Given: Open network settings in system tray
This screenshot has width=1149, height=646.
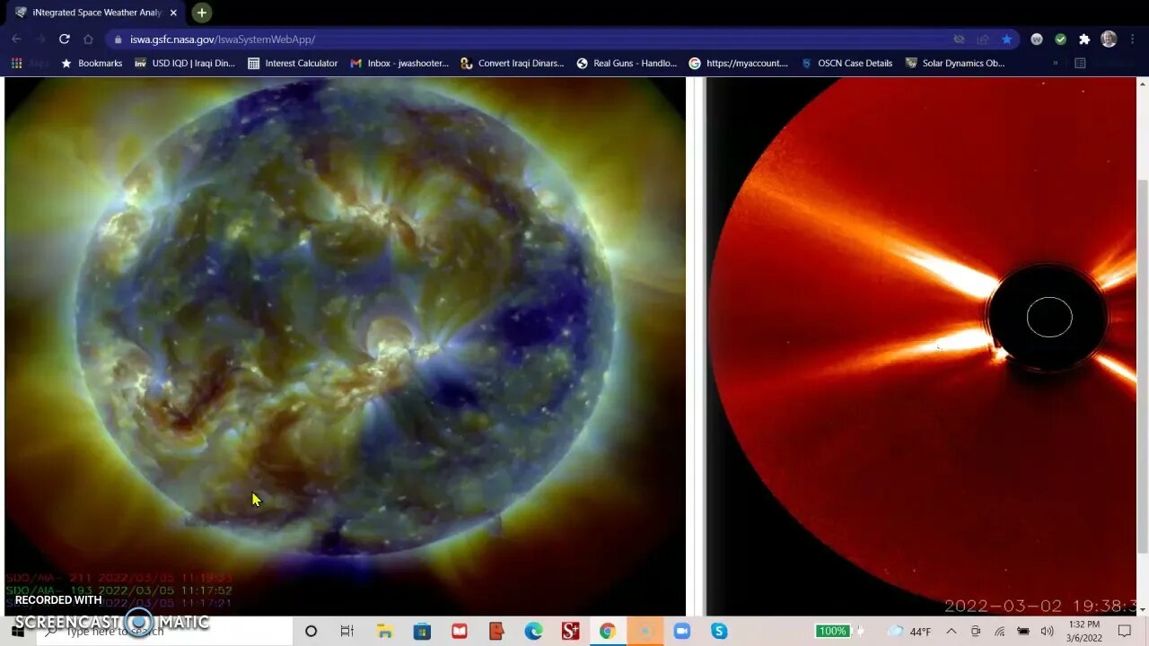Looking at the screenshot, I should click(x=999, y=632).
